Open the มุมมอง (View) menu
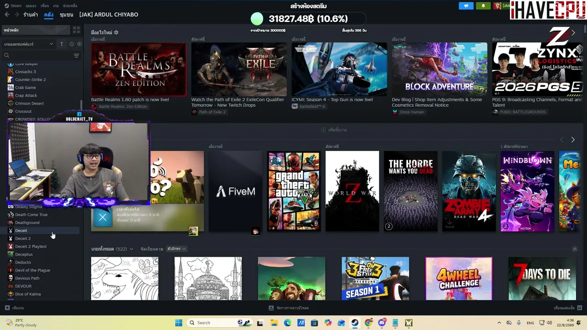Viewport: 587px width, 330px height. tap(31, 5)
